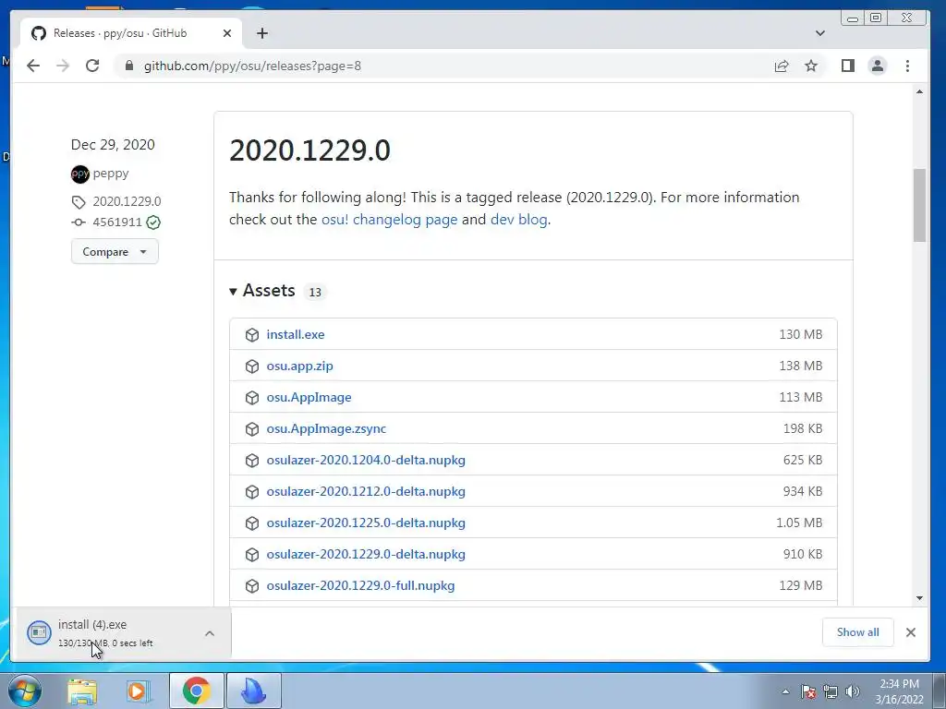The height and width of the screenshot is (709, 946).
Task: Open the Chrome three-dot menu
Action: click(907, 66)
